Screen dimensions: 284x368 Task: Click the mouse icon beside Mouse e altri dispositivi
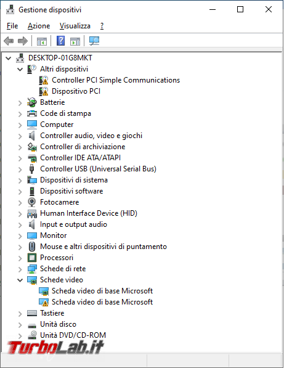32,247
